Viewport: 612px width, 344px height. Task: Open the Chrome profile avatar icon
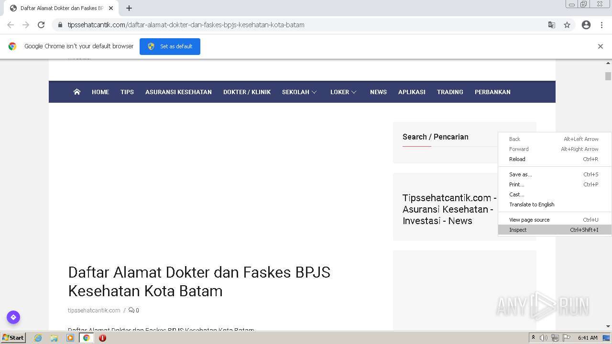(x=586, y=25)
